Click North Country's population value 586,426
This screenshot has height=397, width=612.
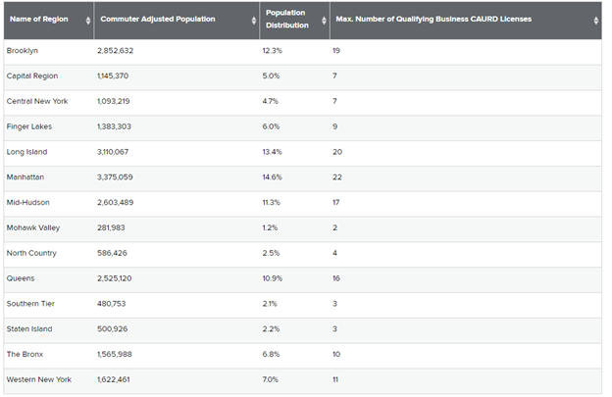[118, 253]
